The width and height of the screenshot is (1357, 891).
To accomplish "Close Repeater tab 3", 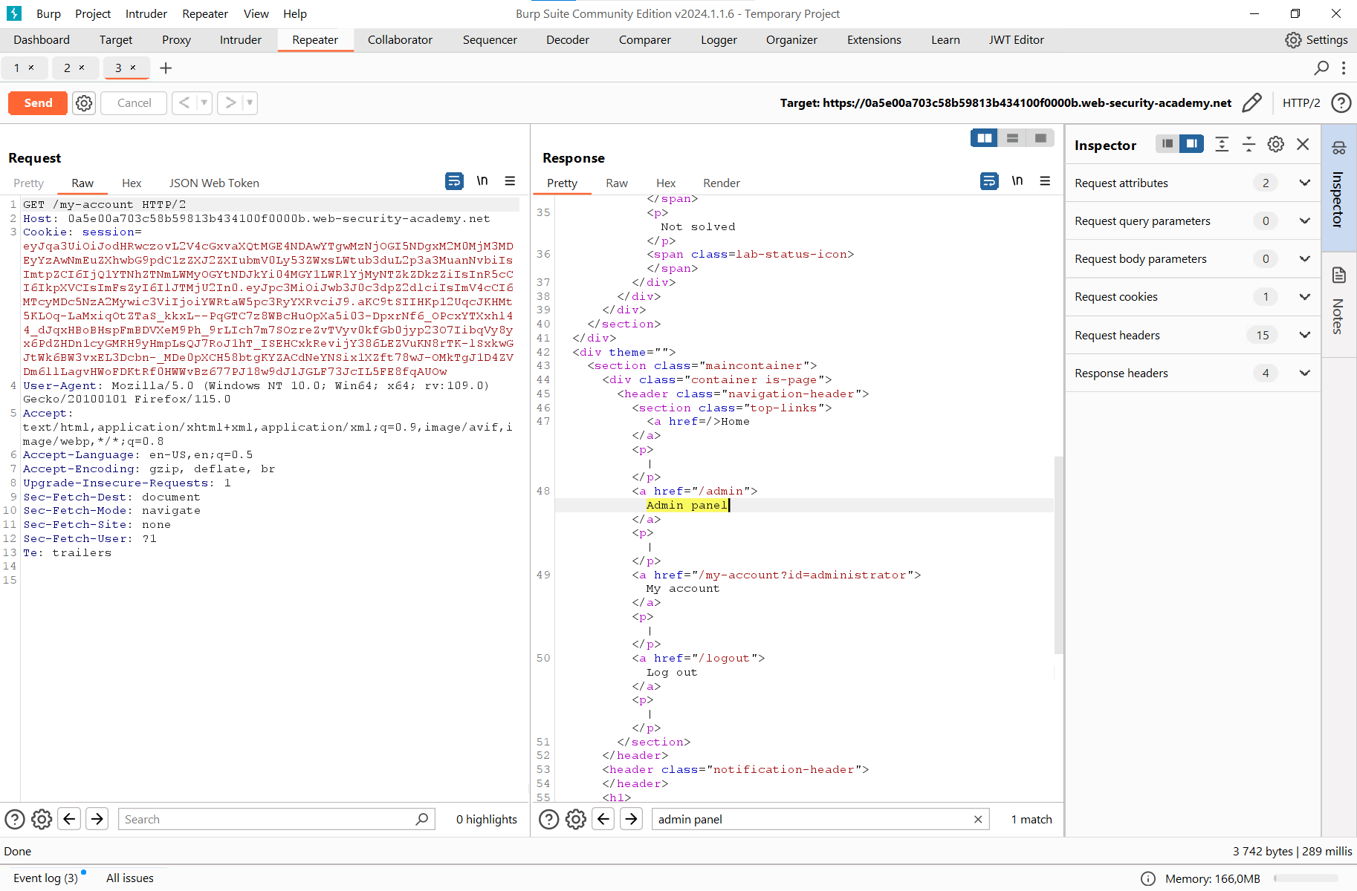I will point(133,68).
